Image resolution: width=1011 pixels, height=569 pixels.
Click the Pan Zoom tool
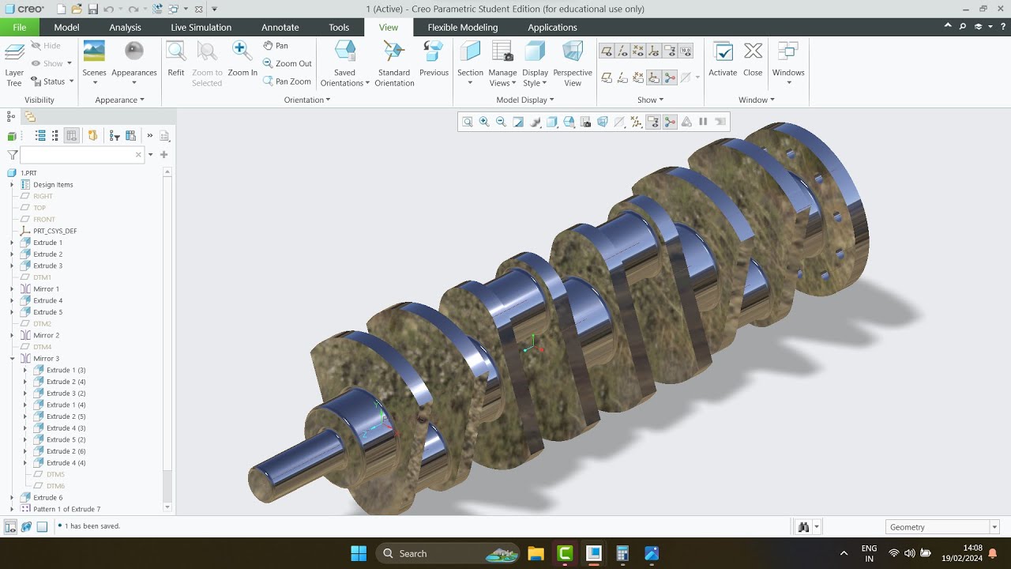[288, 81]
